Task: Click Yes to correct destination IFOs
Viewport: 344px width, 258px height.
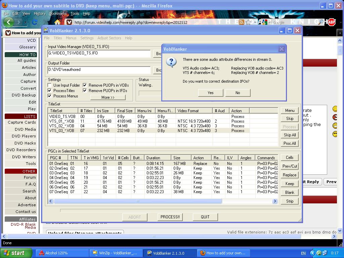Action: pos(211,93)
